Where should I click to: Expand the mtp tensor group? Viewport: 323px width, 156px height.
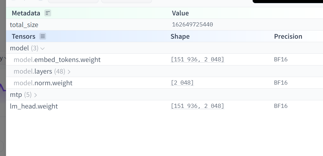tap(35, 95)
